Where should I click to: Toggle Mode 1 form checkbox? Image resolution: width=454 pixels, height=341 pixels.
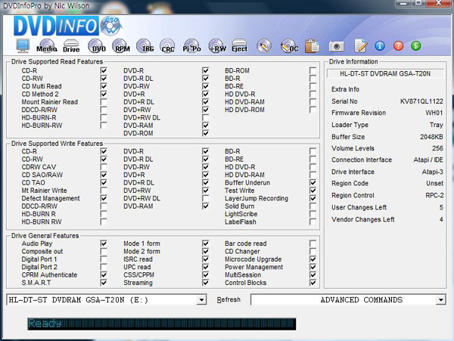[205, 243]
